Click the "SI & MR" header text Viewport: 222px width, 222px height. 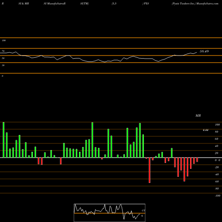(24, 4)
